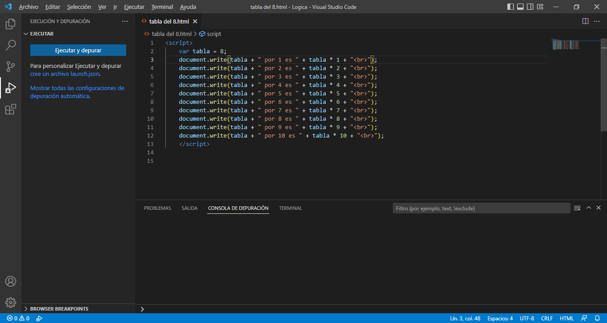Toggle primary sidebar layout icon
Image resolution: width=607 pixels, height=323 pixels.
[511, 7]
